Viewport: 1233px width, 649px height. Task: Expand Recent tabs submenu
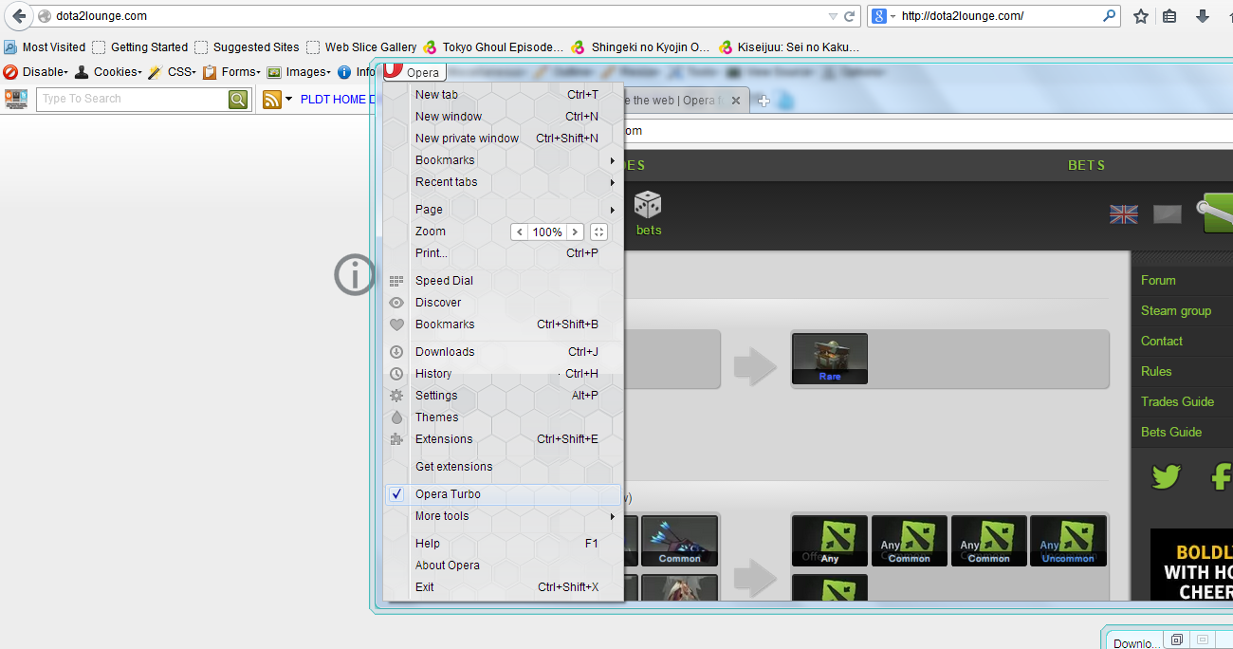[504, 182]
